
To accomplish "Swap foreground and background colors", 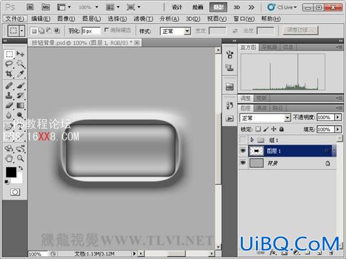I will pyautogui.click(x=21, y=168).
